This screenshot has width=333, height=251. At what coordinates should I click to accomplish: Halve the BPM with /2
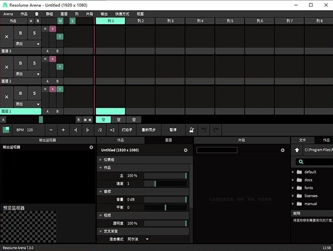coord(100,130)
